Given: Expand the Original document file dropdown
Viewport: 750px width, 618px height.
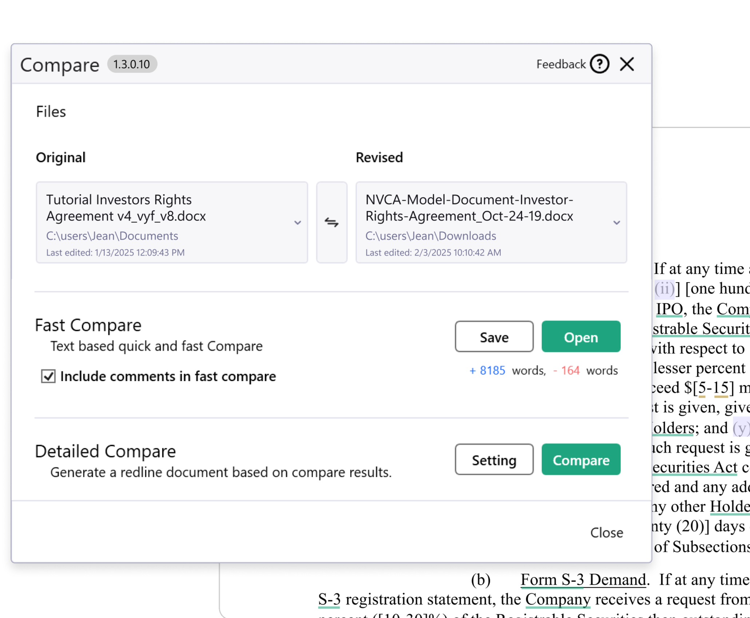Looking at the screenshot, I should click(297, 222).
